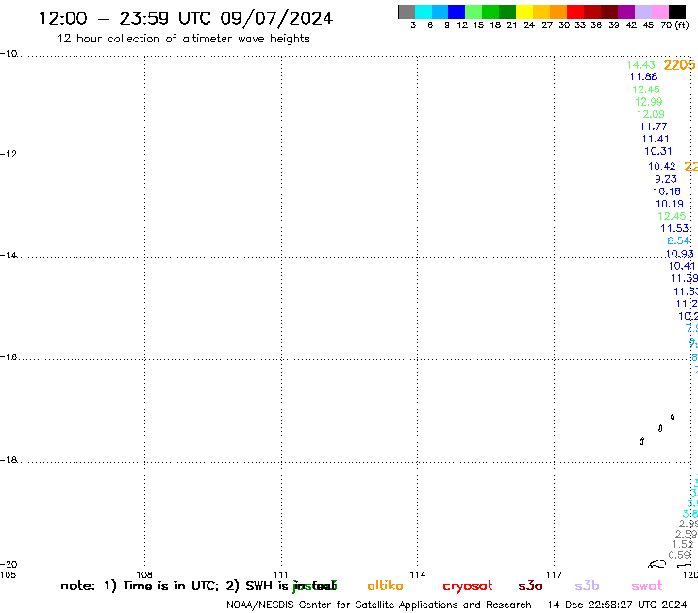Click the s3a satellite legend label
The height and width of the screenshot is (613, 698).
(x=530, y=586)
